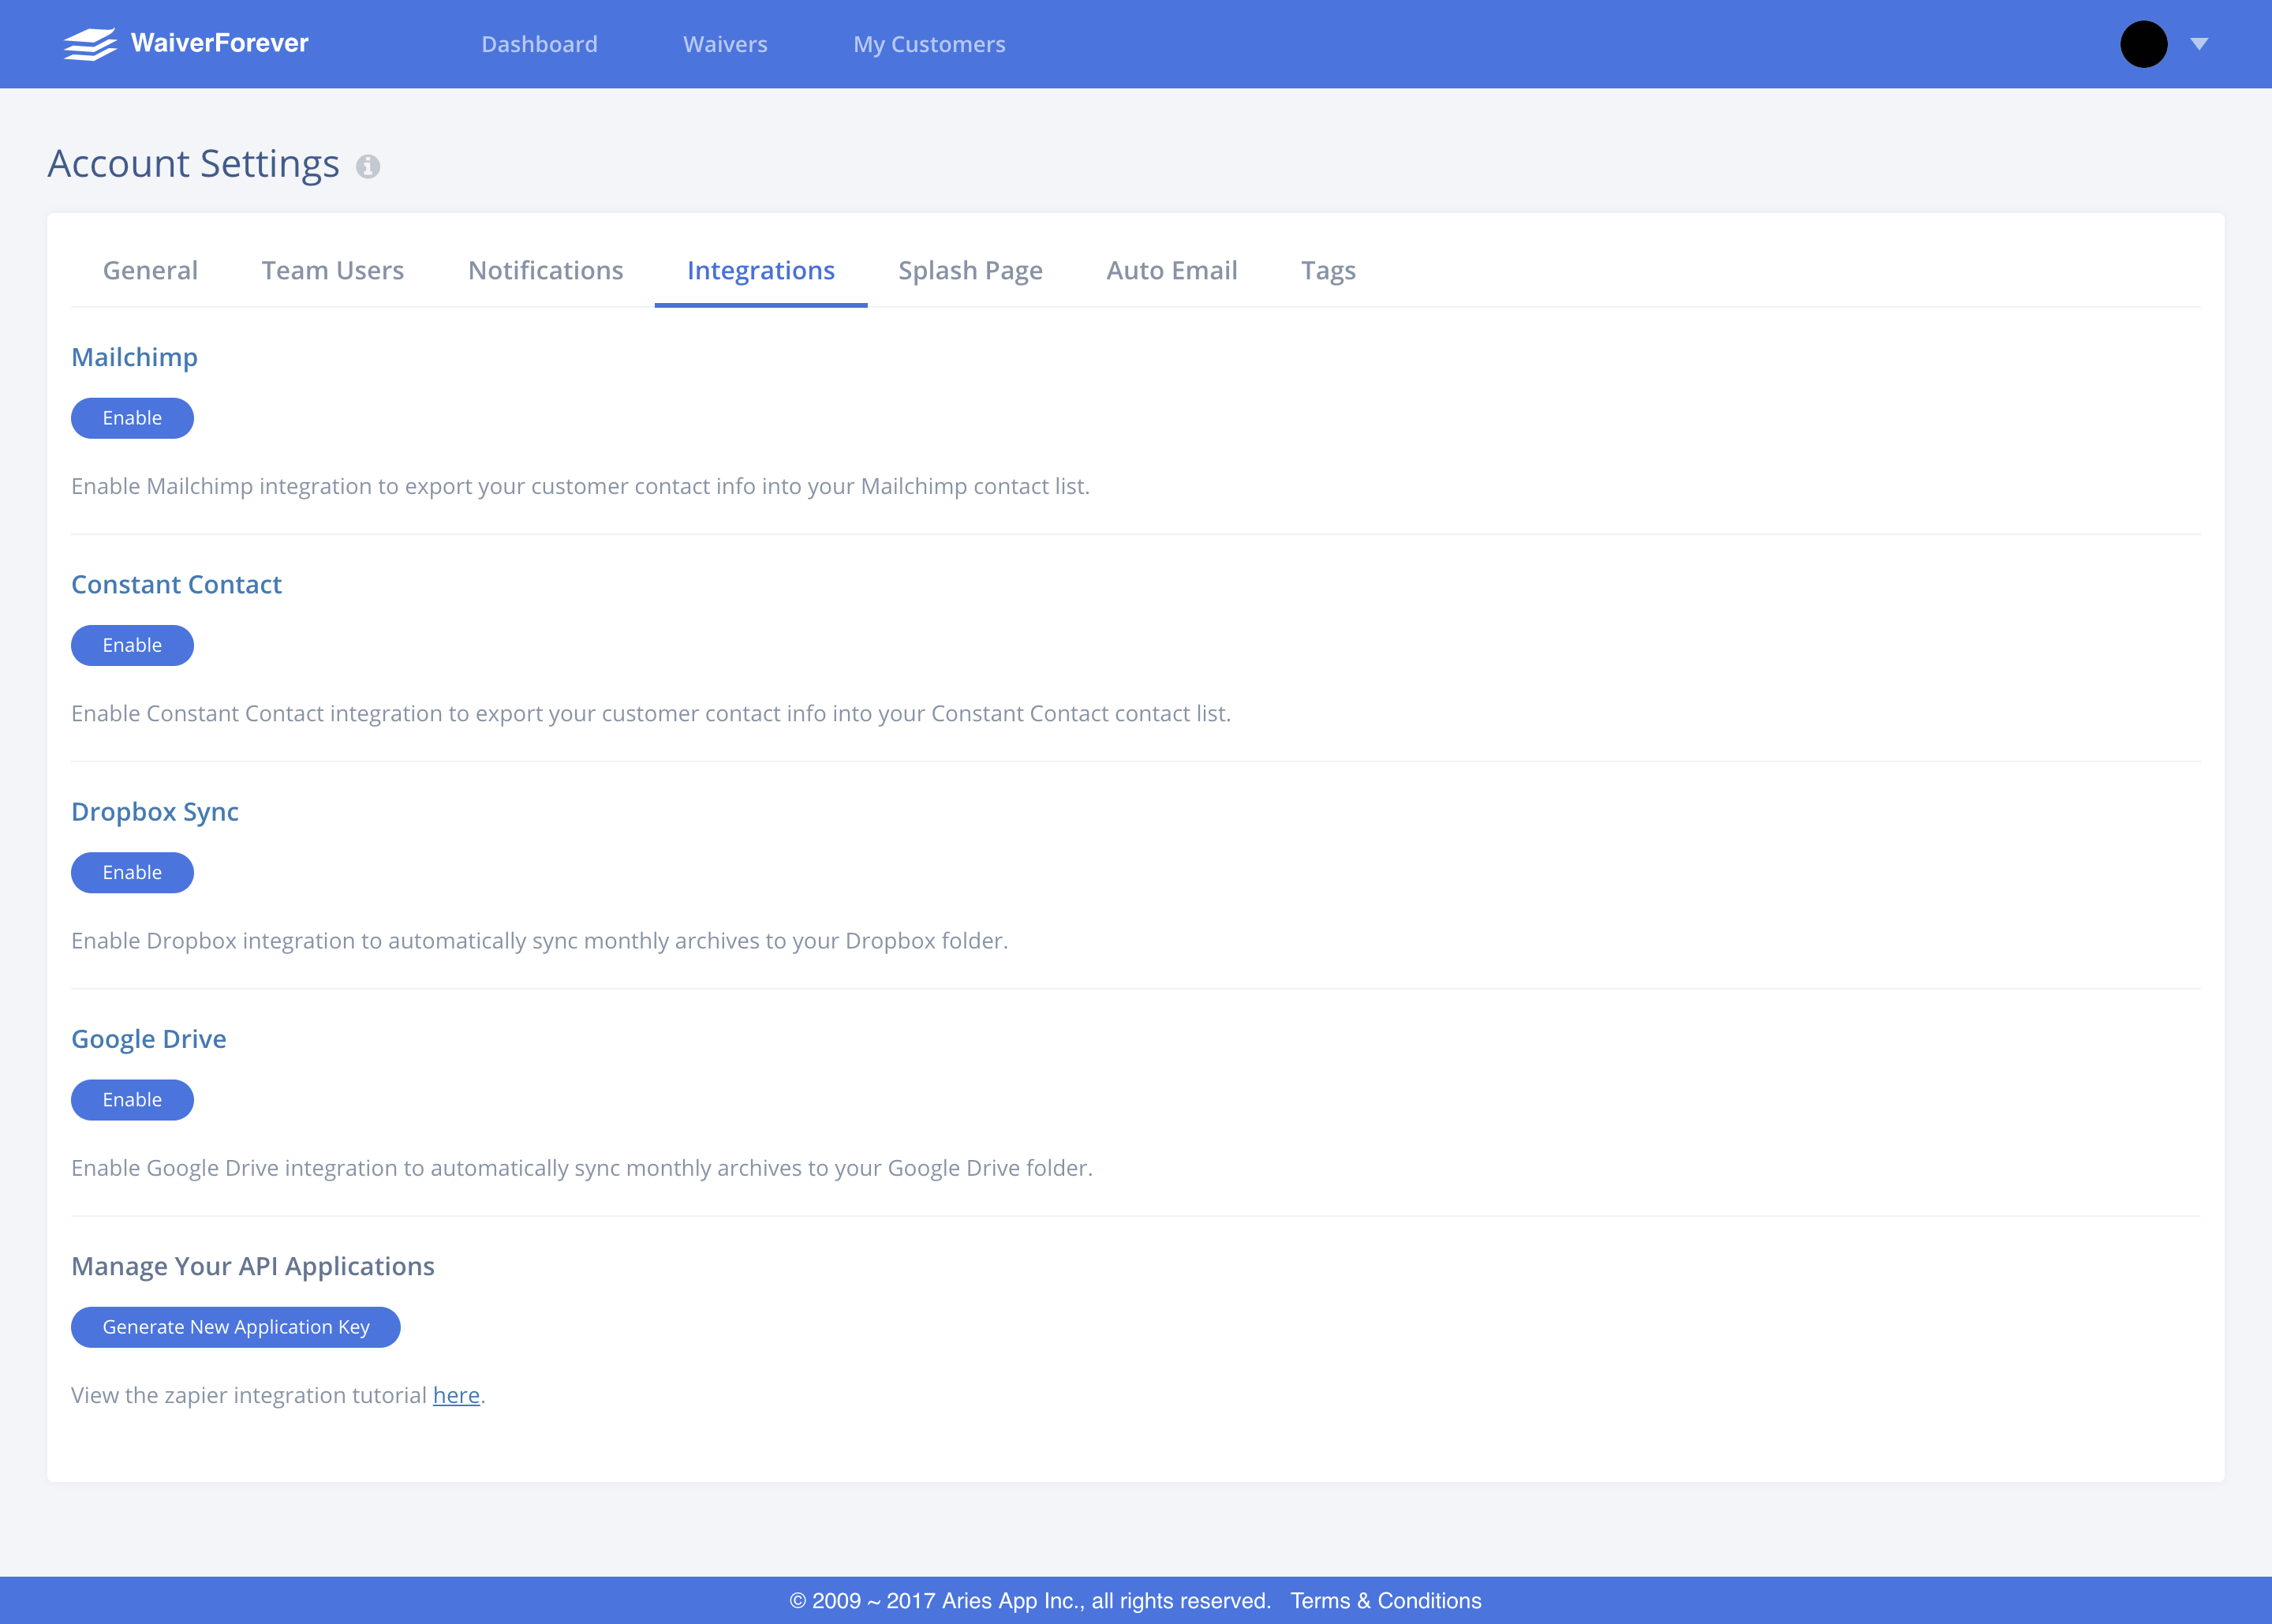2272x1624 pixels.
Task: Enable the Mailchimp integration
Action: pos(132,418)
